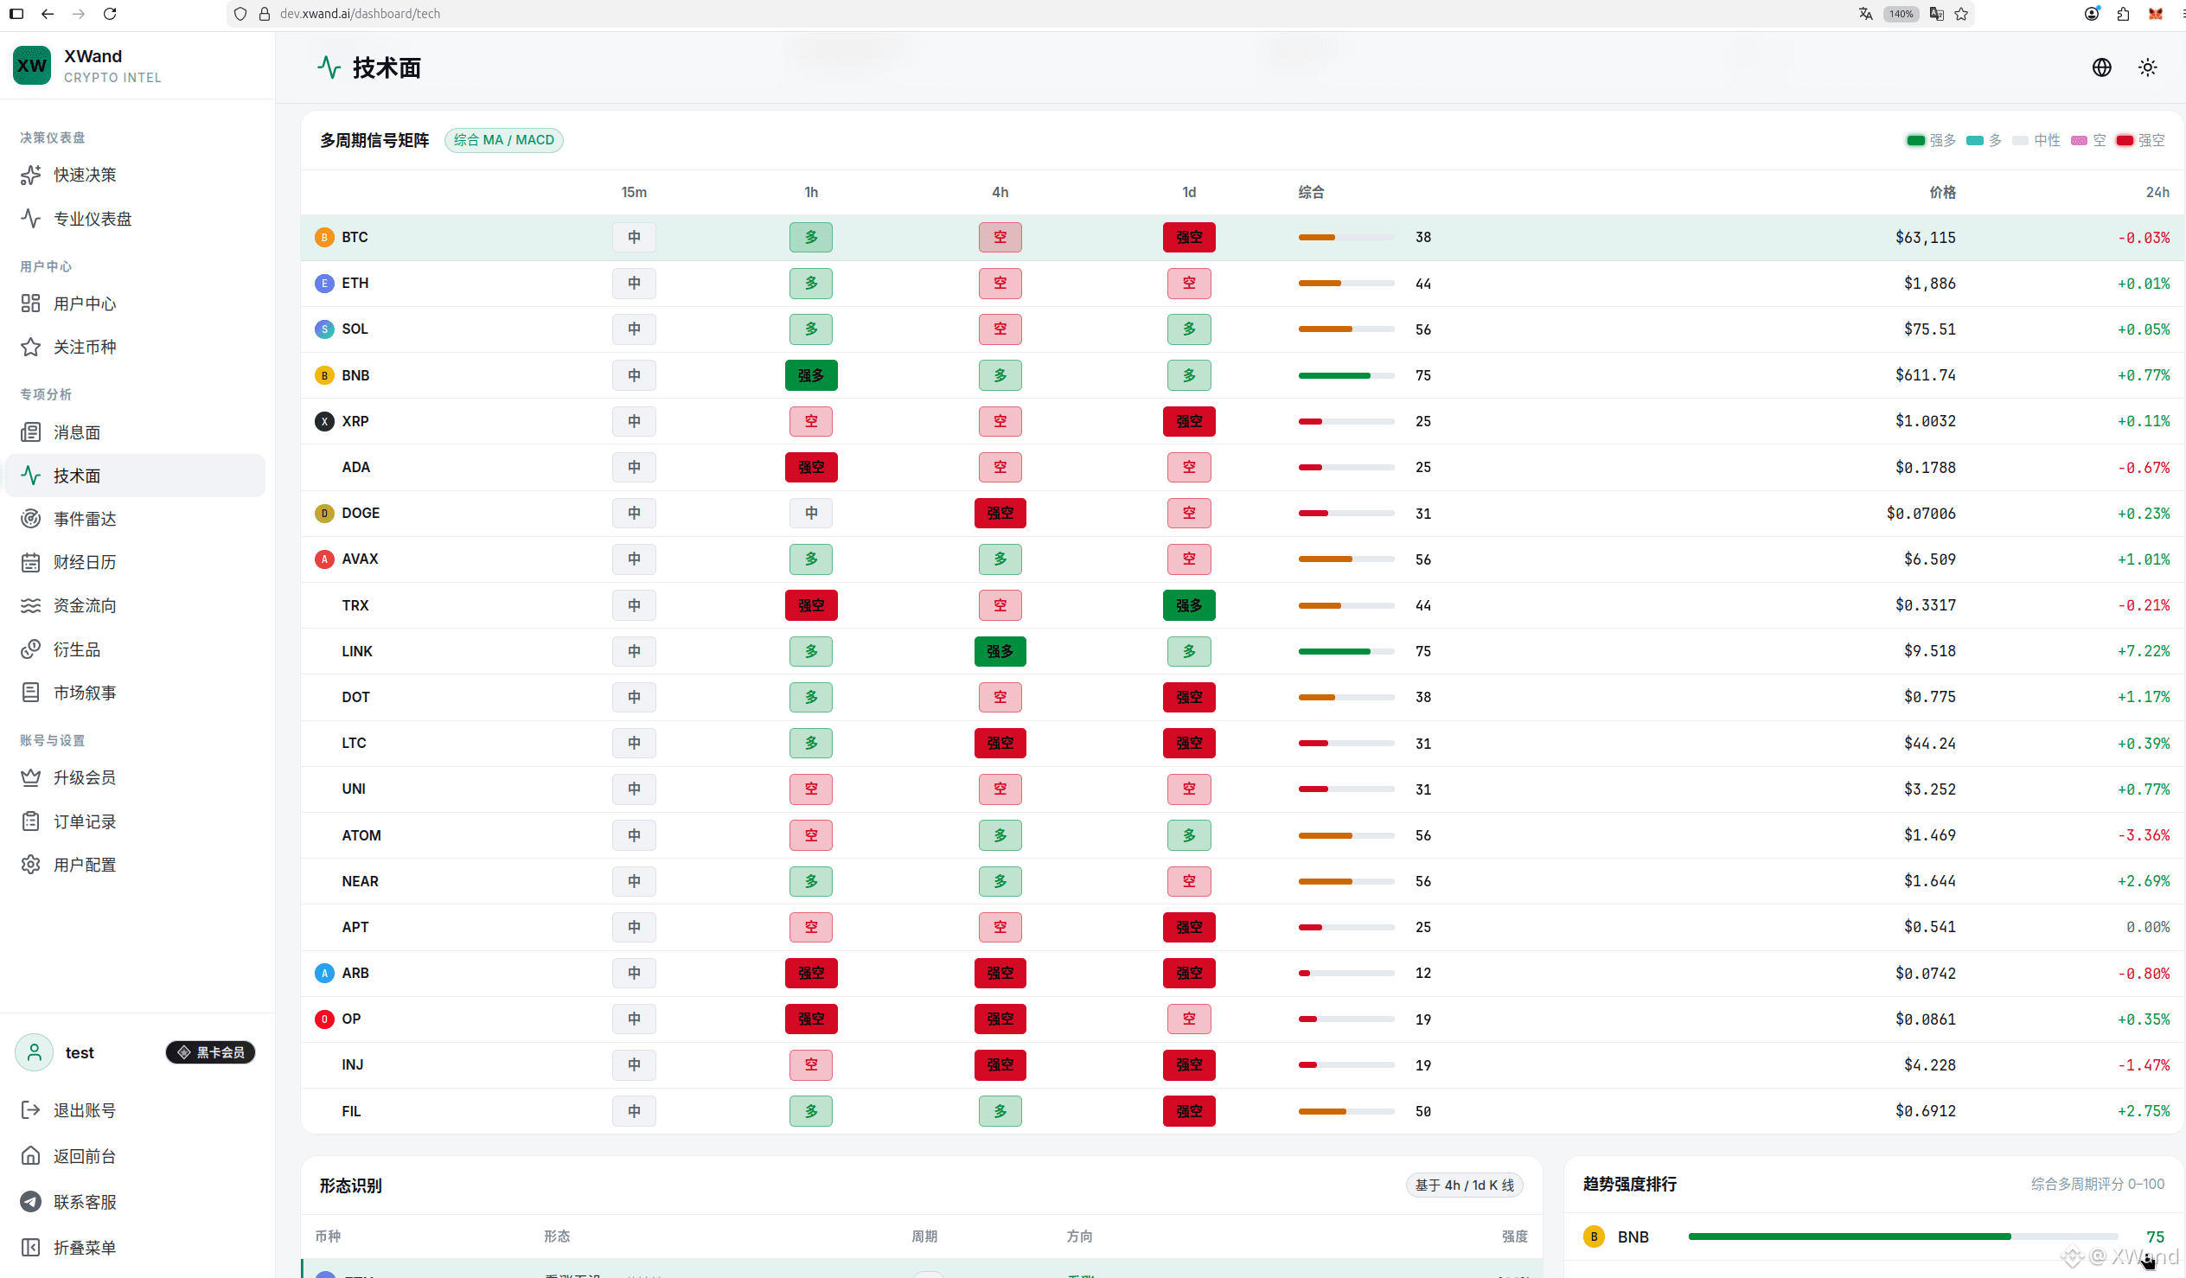Click the ETH coin icon

(x=324, y=284)
